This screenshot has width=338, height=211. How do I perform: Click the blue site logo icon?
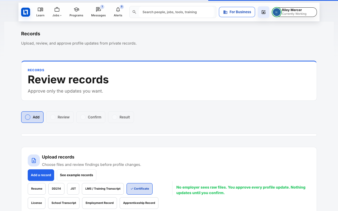click(26, 12)
